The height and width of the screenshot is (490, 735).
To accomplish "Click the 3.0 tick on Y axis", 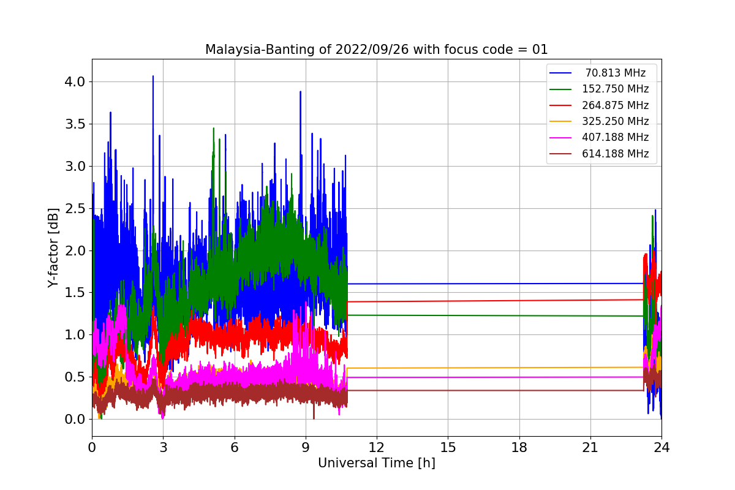I will tap(76, 166).
